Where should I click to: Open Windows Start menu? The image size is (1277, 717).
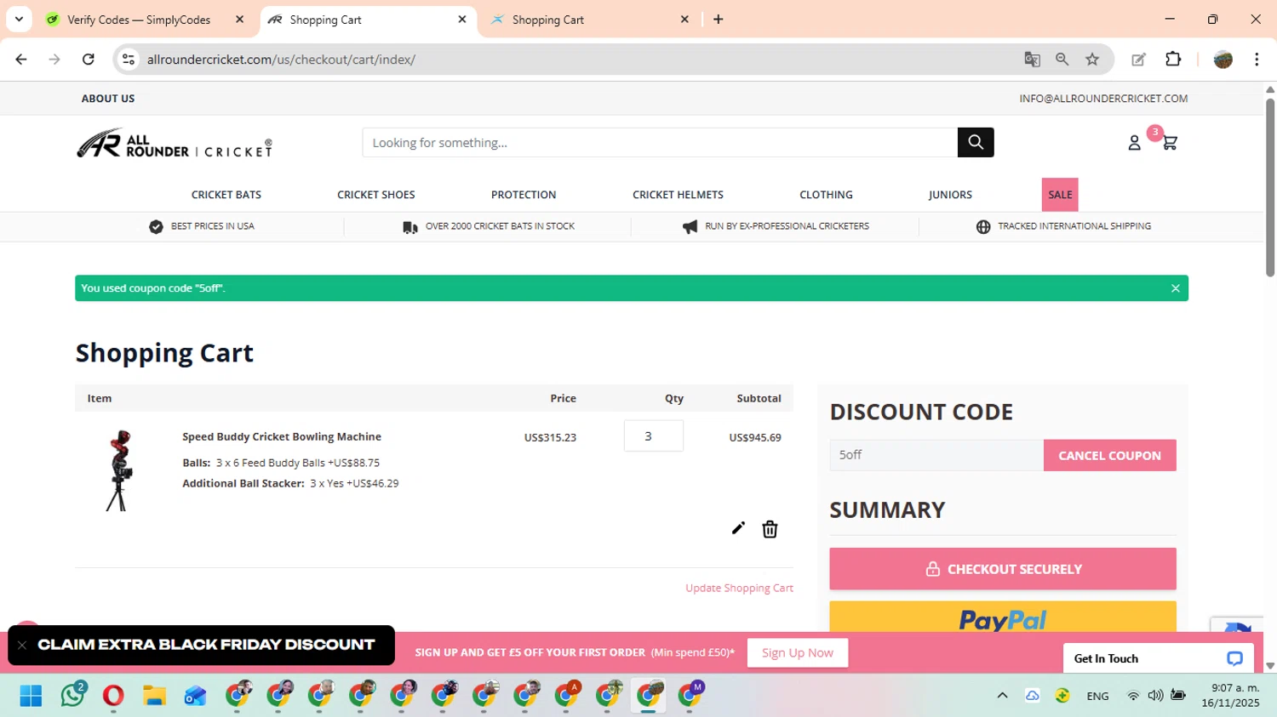31,696
